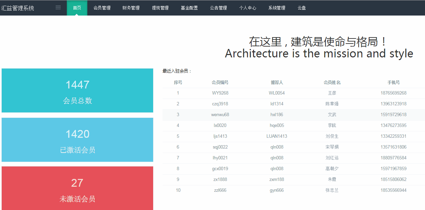
Task: Click referrer hqe005
Action: [x=277, y=126]
